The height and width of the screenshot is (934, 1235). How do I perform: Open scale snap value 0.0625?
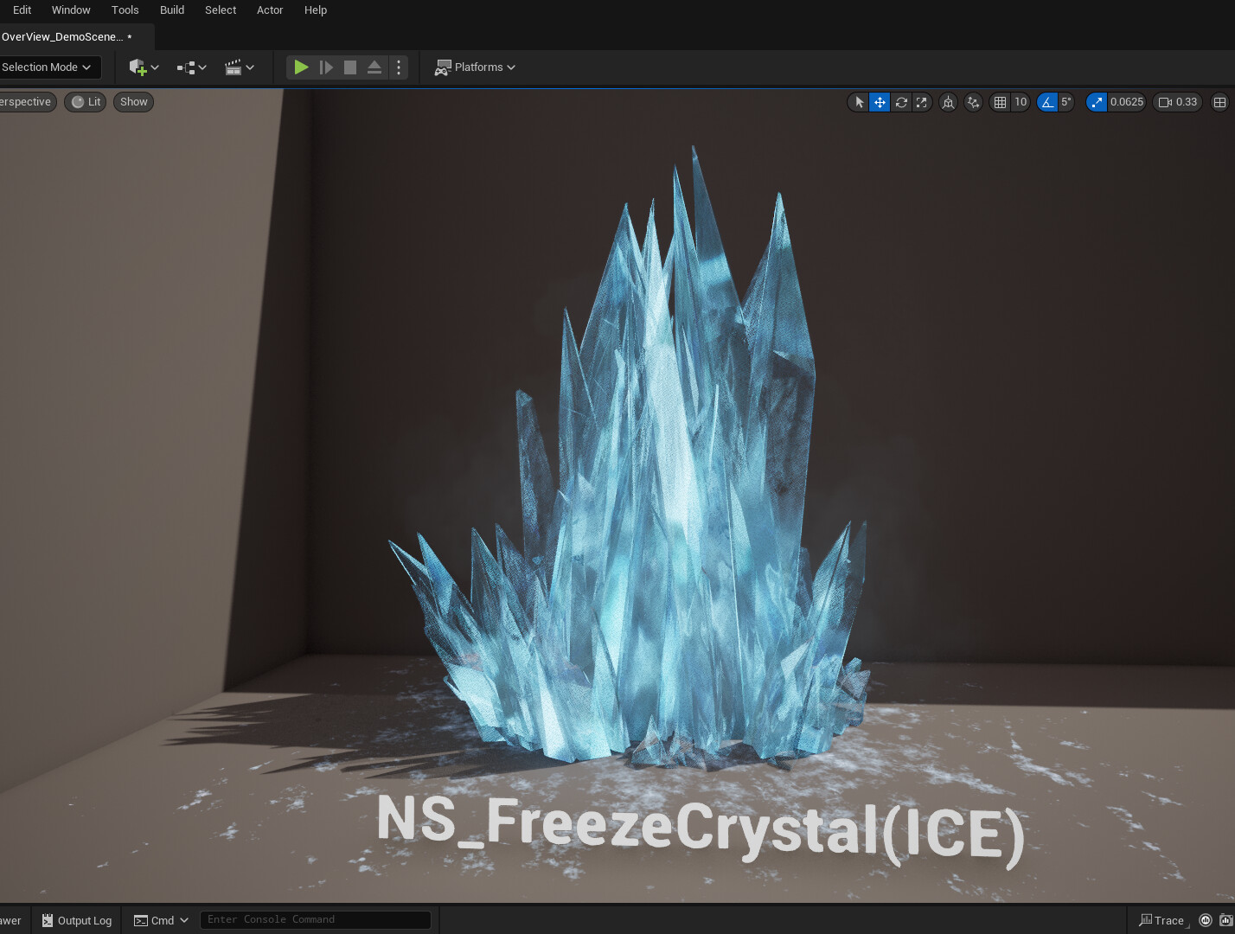1127,102
